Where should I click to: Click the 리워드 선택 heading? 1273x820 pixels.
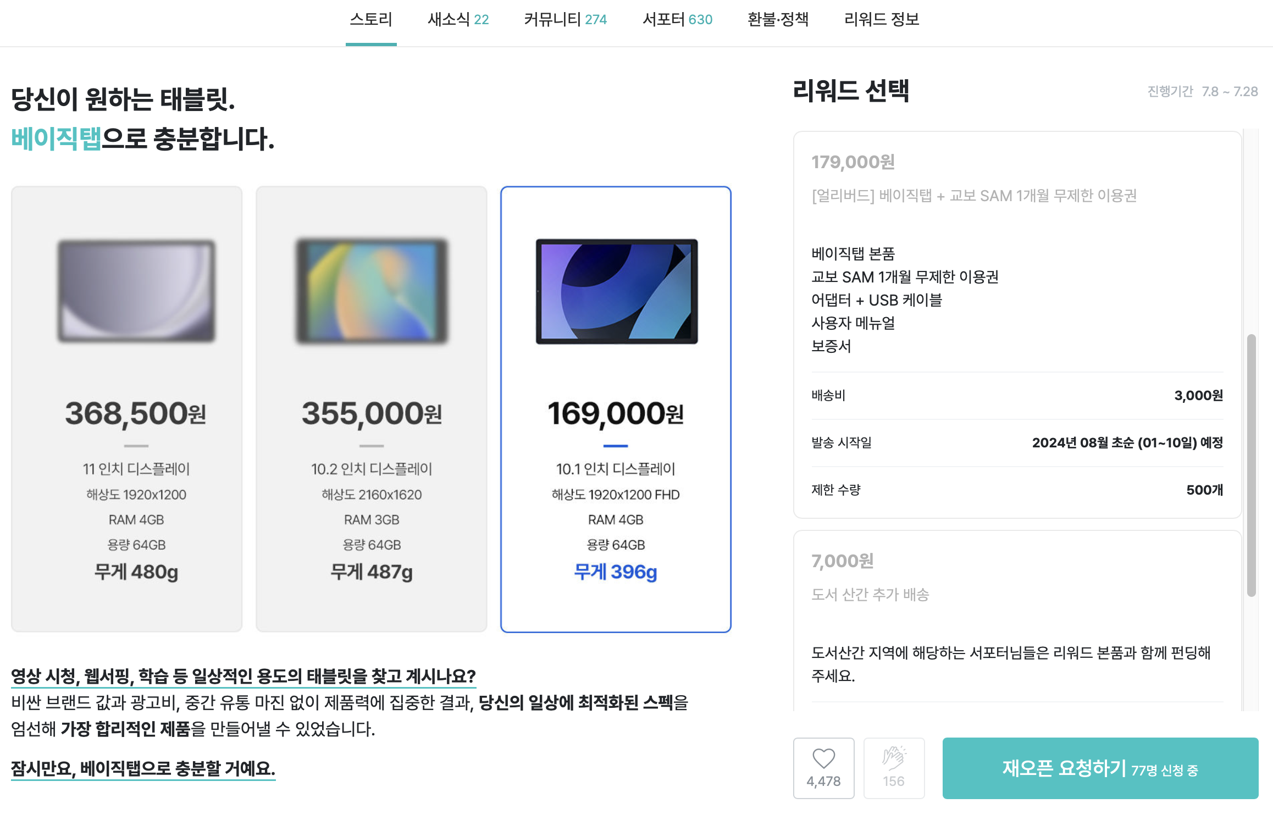(851, 91)
